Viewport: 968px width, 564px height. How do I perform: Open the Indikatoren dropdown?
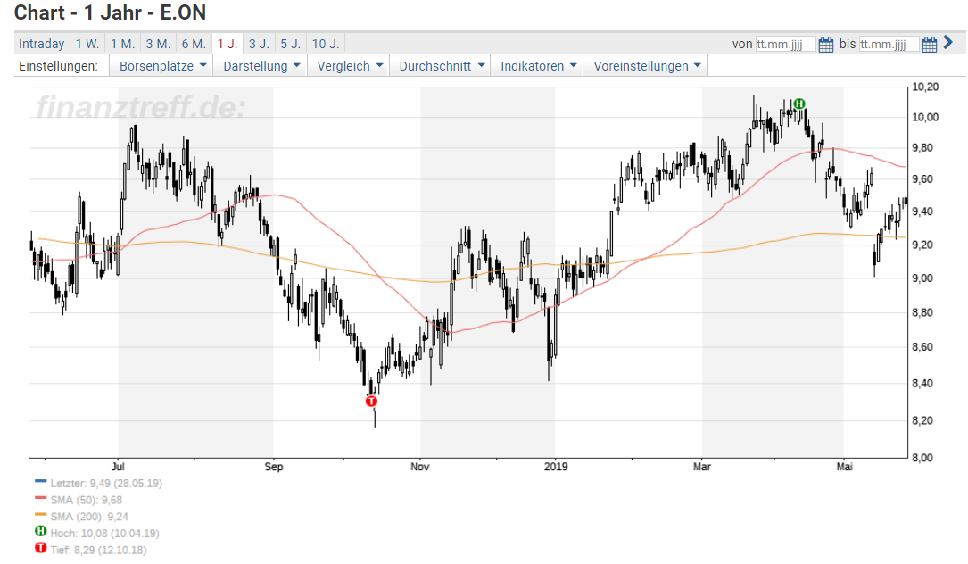coord(538,66)
